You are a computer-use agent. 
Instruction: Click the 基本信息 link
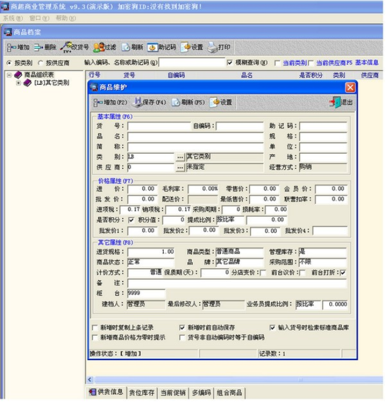(x=367, y=62)
